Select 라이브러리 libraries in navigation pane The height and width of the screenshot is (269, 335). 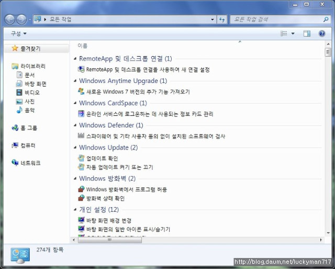click(33, 66)
